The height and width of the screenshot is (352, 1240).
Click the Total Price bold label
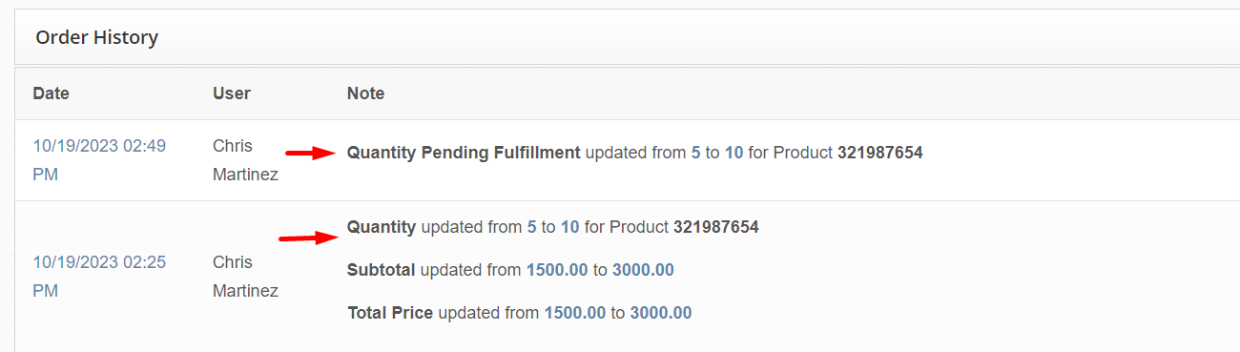[x=390, y=313]
